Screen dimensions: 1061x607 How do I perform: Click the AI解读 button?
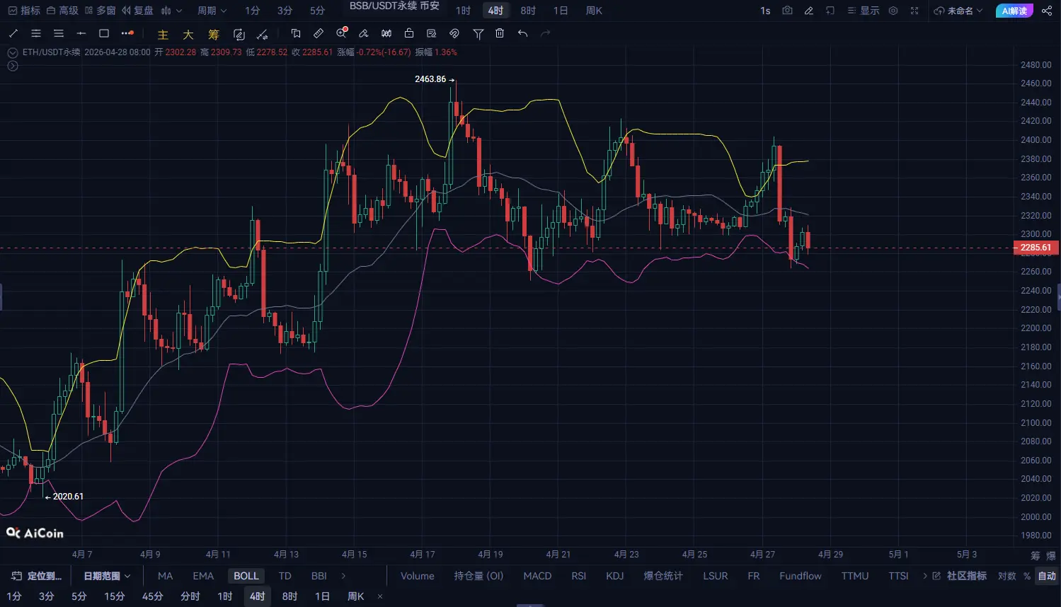point(1014,11)
